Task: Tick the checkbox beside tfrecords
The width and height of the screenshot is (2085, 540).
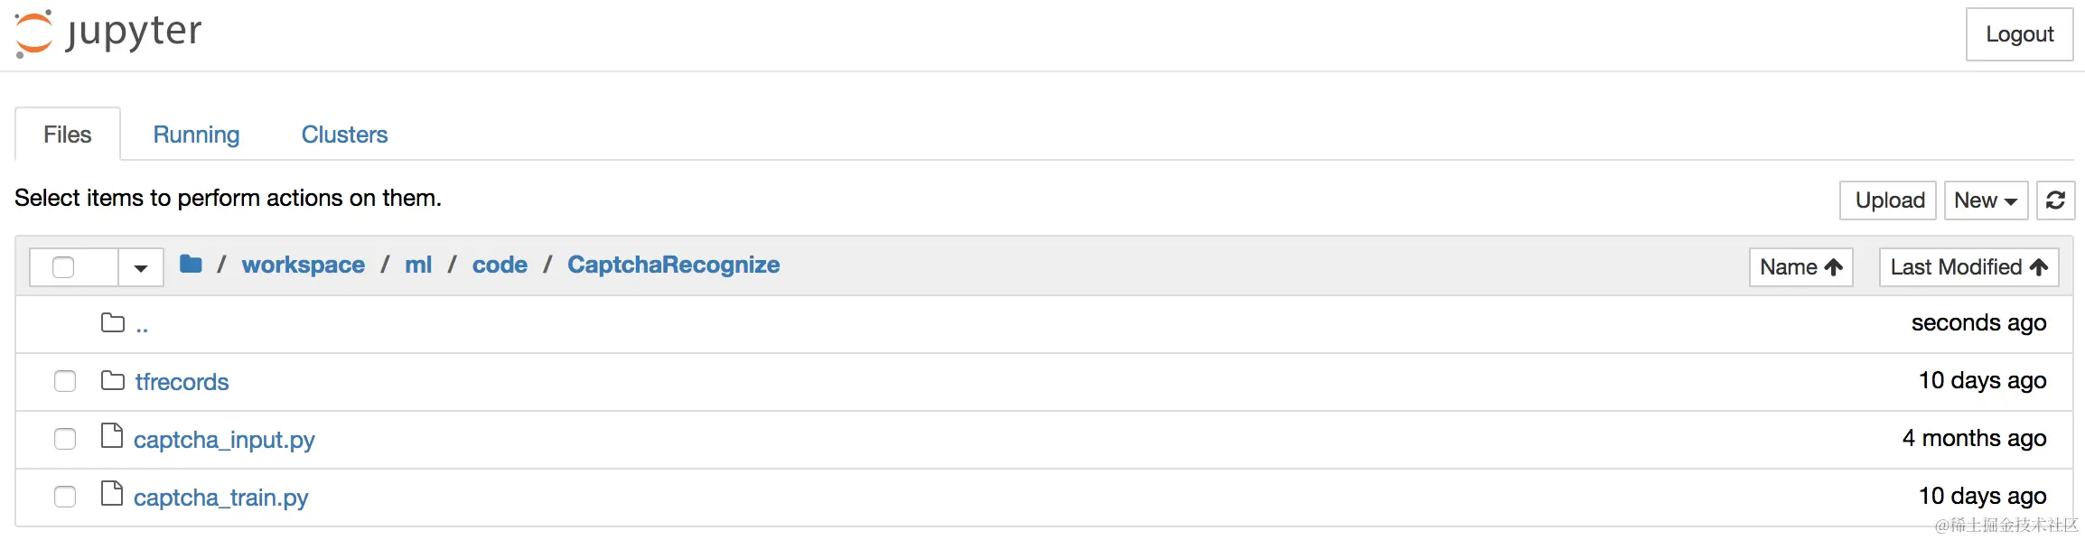Action: [x=65, y=381]
